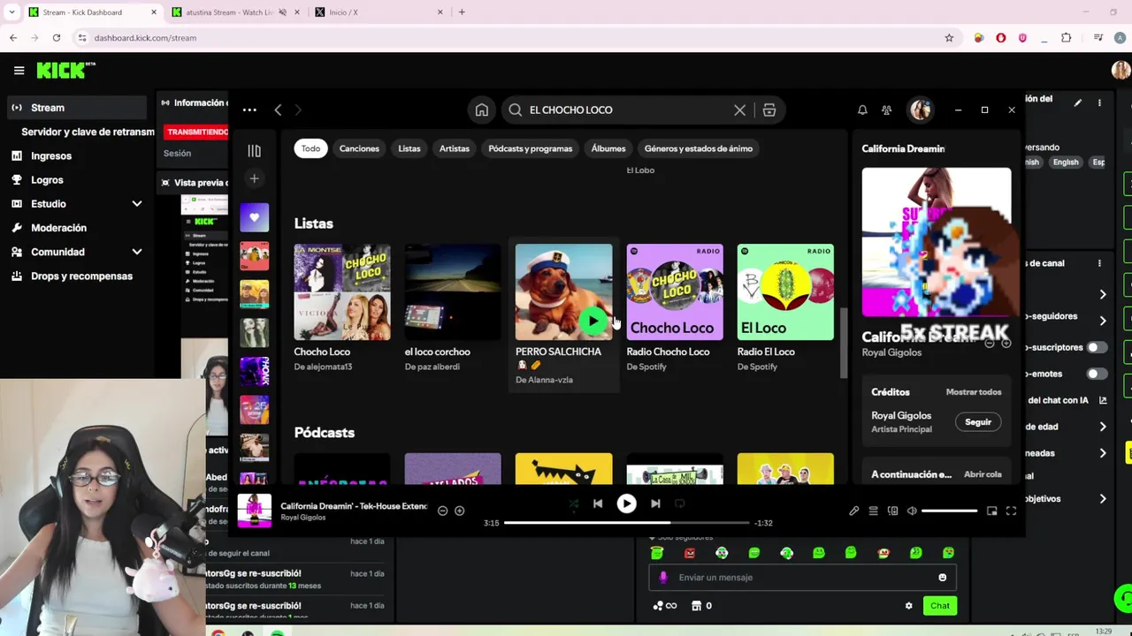1132x636 pixels.
Task: Open Spotify browse icon beside search
Action: click(x=769, y=110)
